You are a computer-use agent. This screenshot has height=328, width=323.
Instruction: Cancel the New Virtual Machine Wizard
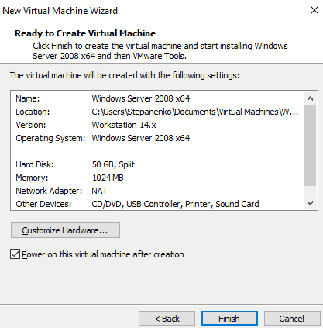point(292,319)
